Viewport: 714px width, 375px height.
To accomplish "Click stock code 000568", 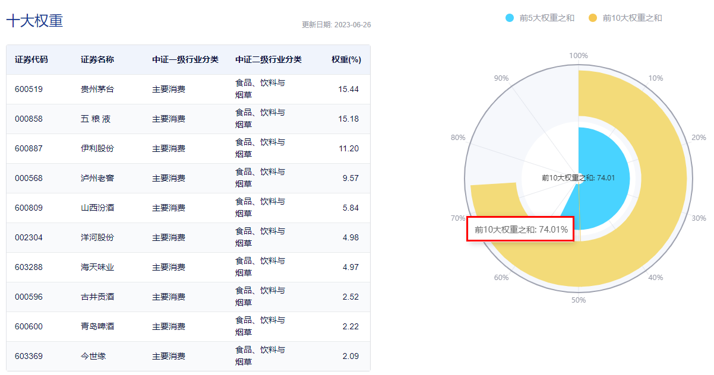I will 29,179.
